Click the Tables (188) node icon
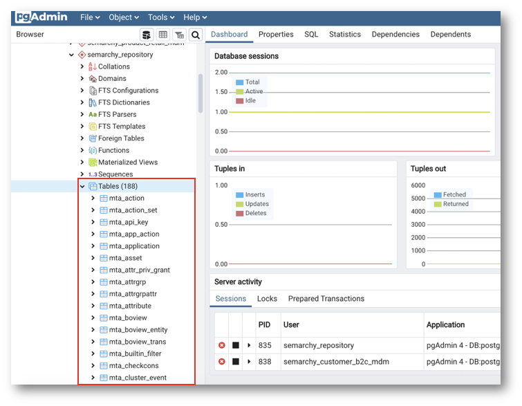 pos(93,187)
